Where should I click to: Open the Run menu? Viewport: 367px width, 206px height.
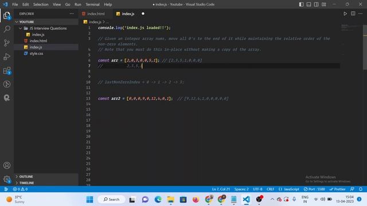pyautogui.click(x=78, y=5)
